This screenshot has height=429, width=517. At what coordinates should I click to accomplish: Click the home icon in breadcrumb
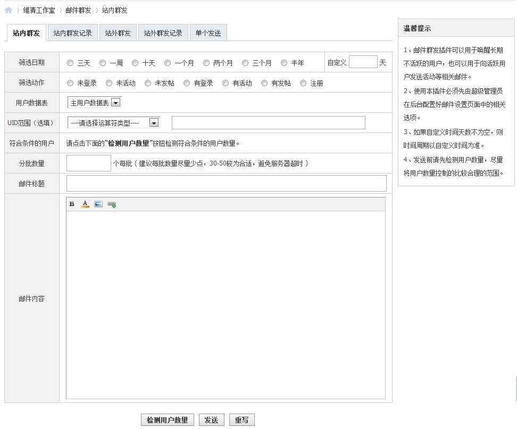tap(9, 10)
